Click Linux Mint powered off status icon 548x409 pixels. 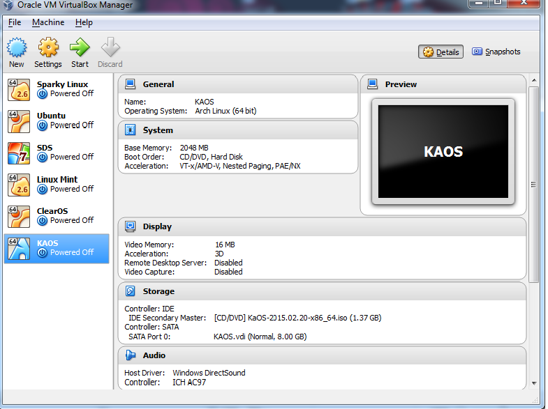pos(43,190)
